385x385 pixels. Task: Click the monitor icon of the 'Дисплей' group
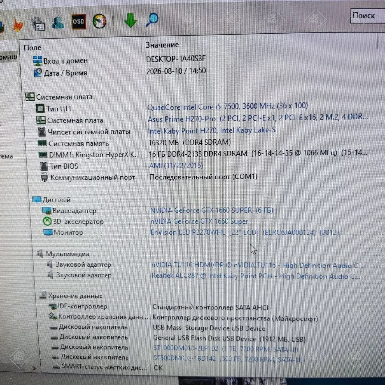coord(37,200)
